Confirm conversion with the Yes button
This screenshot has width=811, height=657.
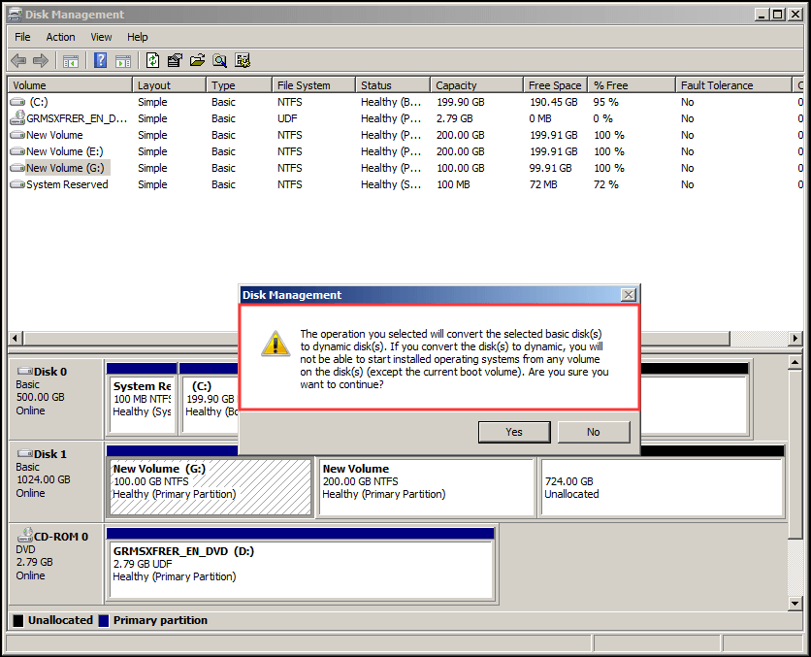[514, 432]
